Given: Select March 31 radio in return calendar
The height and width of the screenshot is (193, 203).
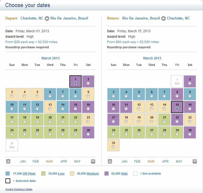Looking at the screenshot, I should point(113,147).
